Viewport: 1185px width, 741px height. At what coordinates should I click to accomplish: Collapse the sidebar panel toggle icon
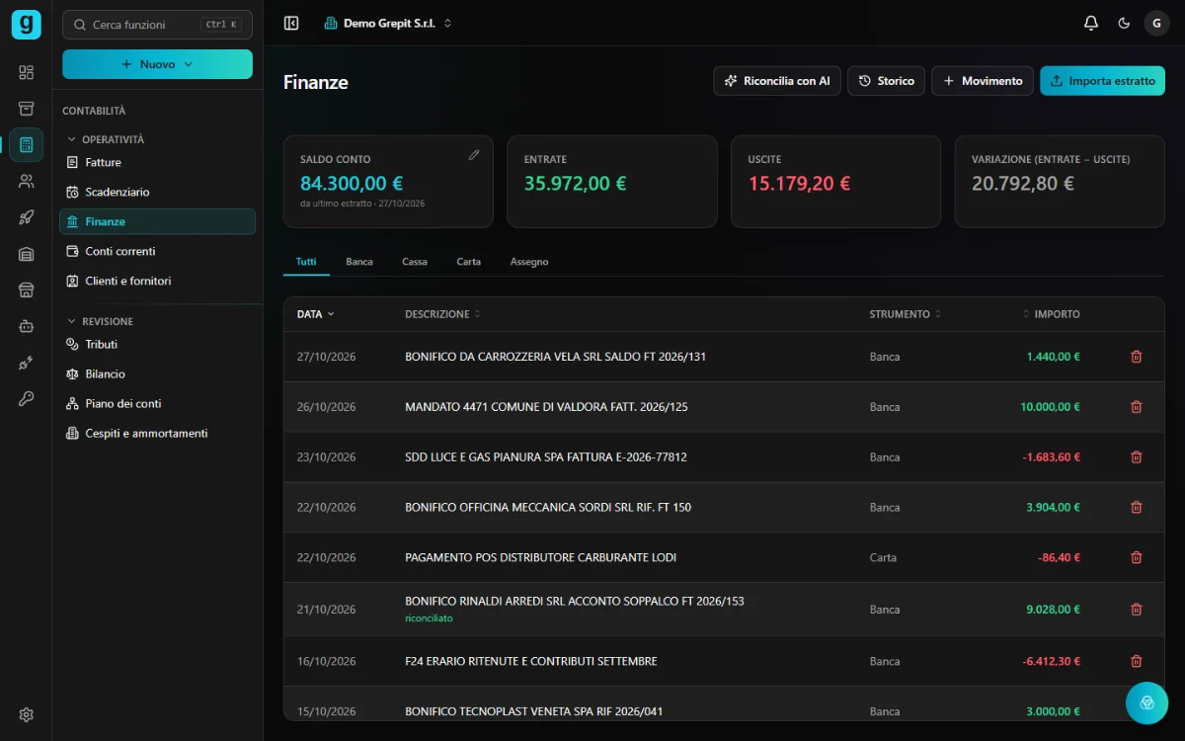pyautogui.click(x=291, y=23)
